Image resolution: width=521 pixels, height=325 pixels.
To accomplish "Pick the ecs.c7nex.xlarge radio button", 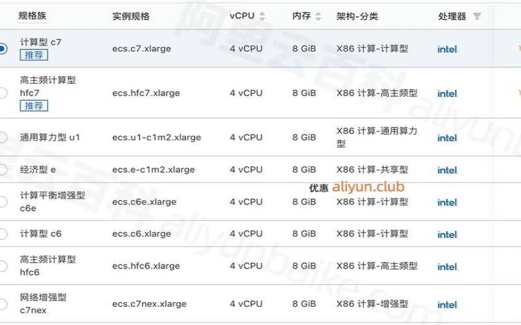I will coord(3,304).
